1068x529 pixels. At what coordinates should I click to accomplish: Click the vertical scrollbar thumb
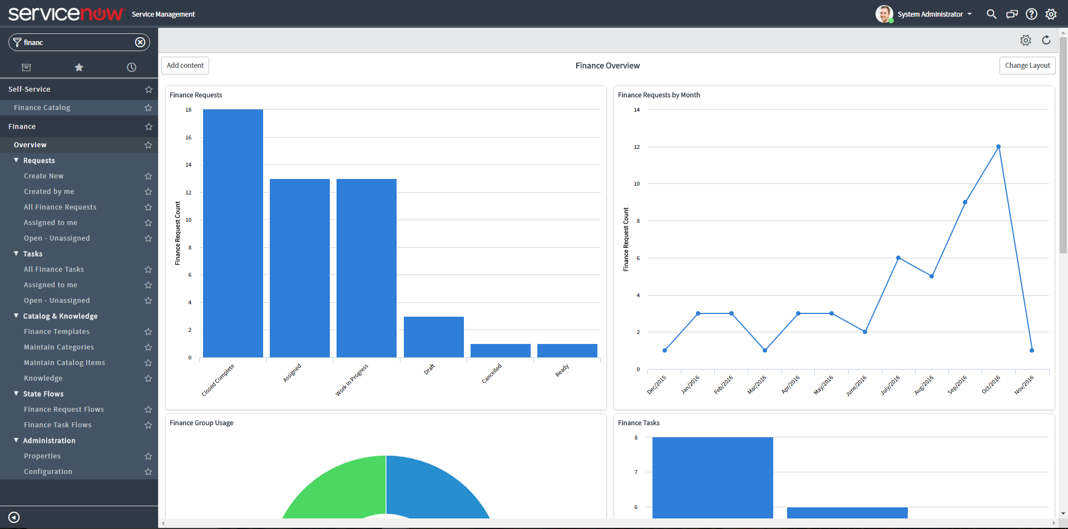(x=1063, y=144)
